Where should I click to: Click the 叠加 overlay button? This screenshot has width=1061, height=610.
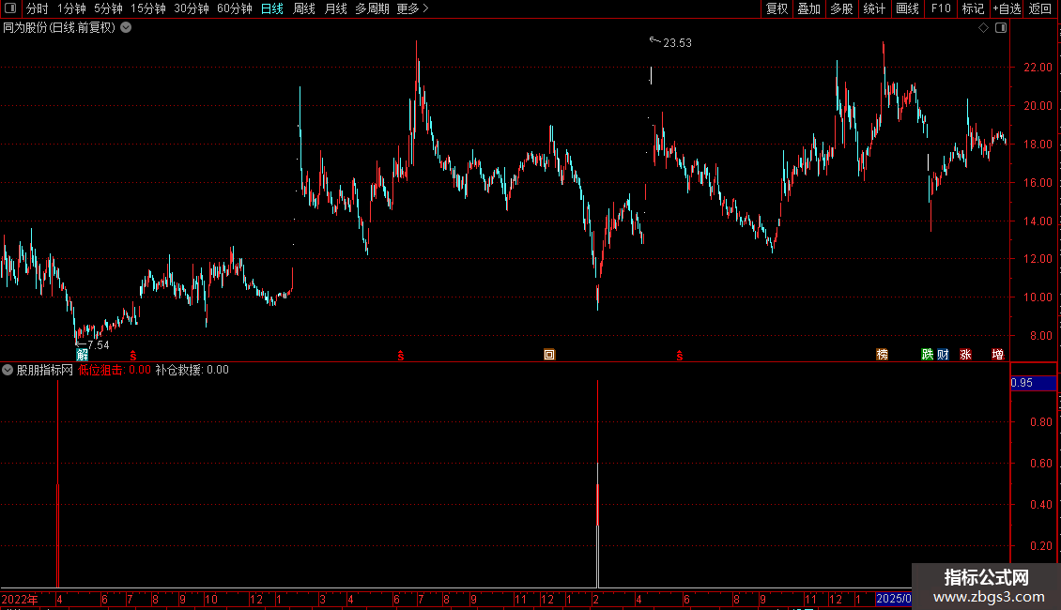click(808, 8)
